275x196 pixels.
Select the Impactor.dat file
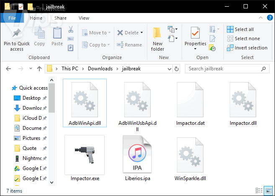click(190, 104)
